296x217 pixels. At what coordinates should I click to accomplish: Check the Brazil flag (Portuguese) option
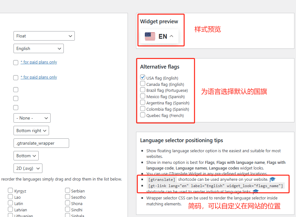click(x=143, y=90)
